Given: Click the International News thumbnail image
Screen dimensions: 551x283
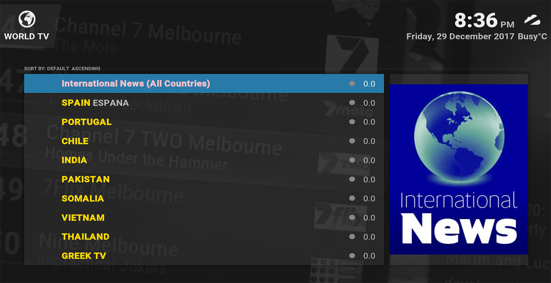Looking at the screenshot, I should click(458, 169).
